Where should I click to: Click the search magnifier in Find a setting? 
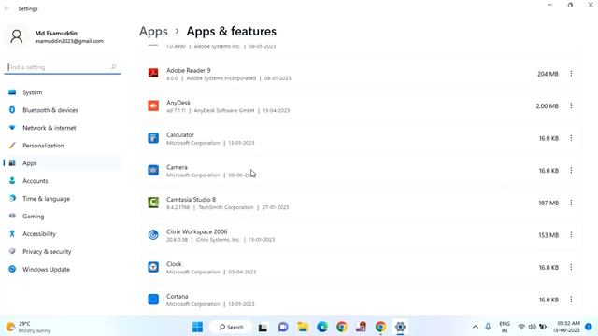(113, 67)
